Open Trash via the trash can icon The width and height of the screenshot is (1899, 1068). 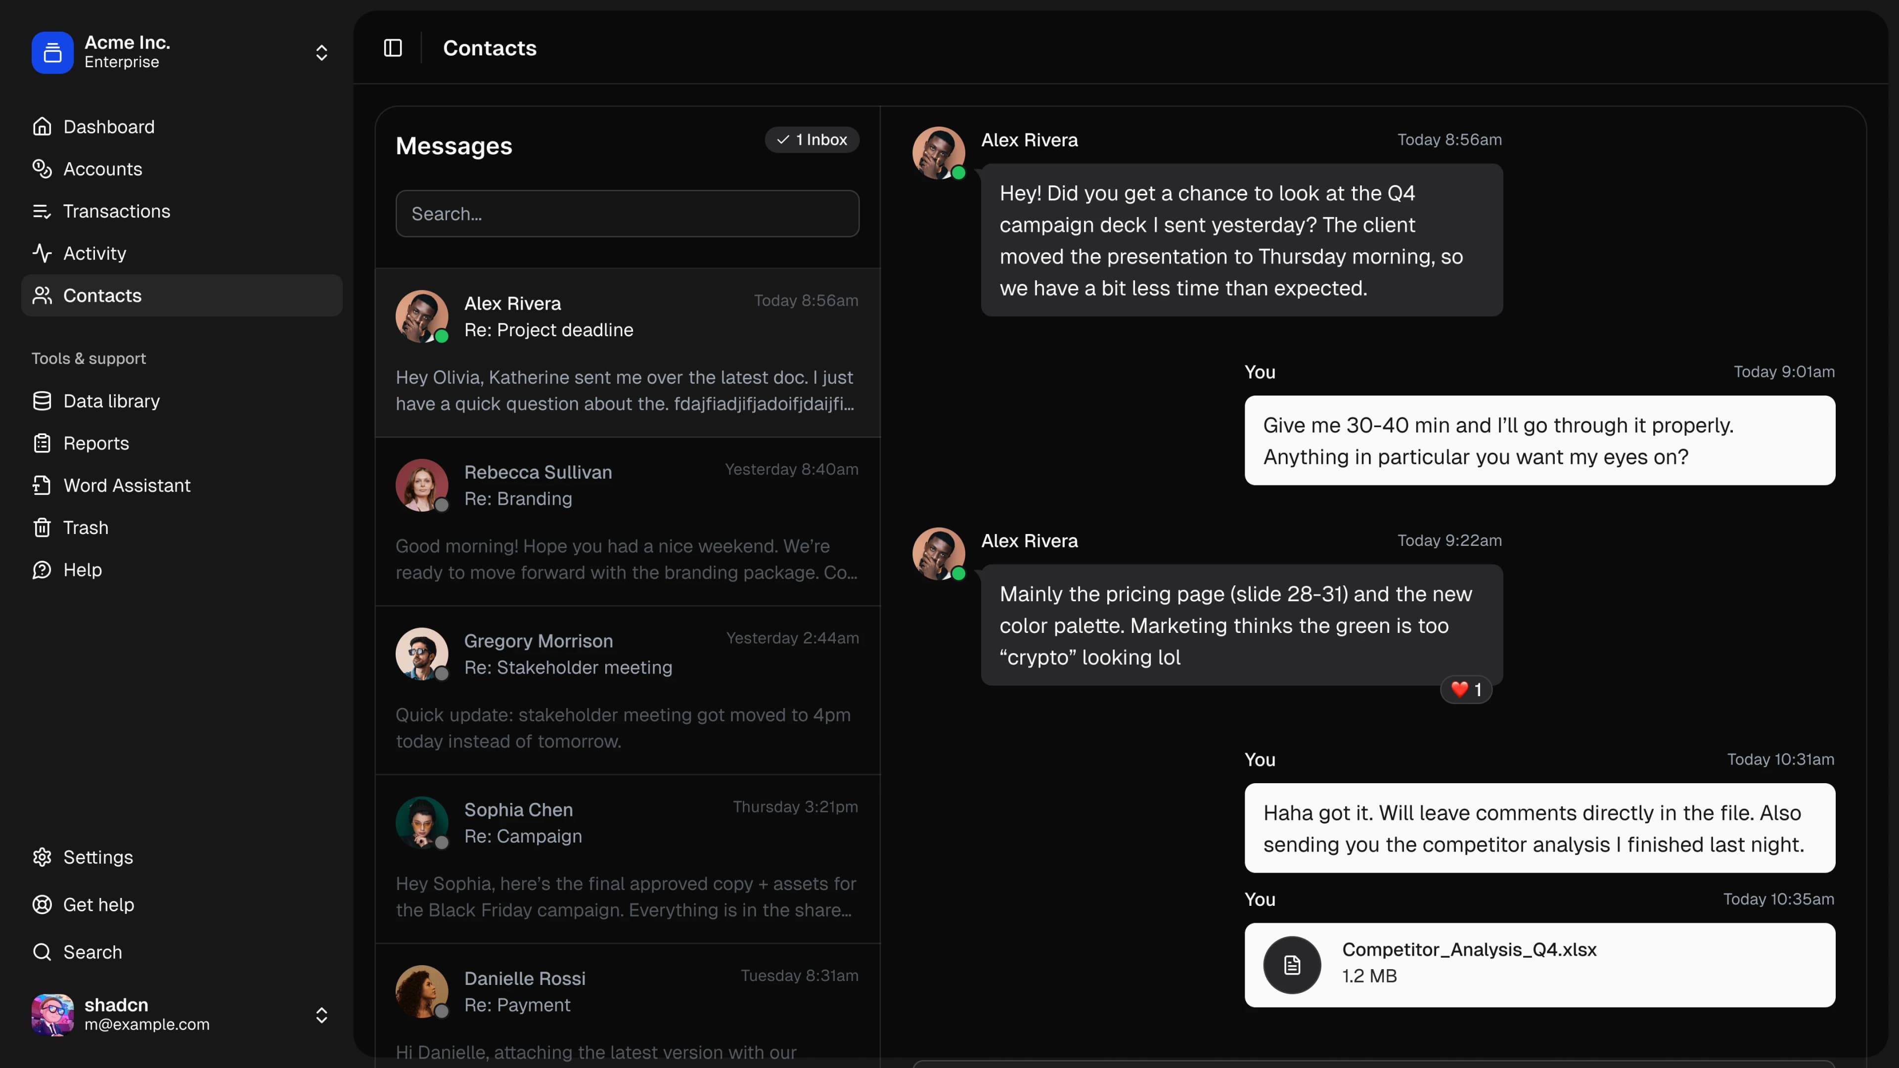pos(42,527)
